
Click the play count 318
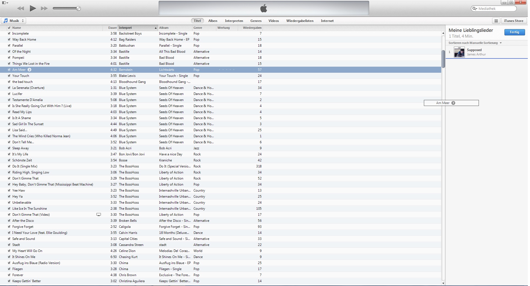click(x=259, y=166)
